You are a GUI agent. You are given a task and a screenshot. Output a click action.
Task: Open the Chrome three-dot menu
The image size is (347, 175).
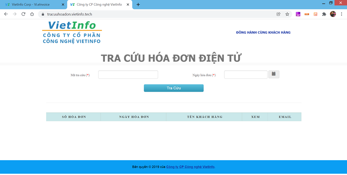pos(342,14)
